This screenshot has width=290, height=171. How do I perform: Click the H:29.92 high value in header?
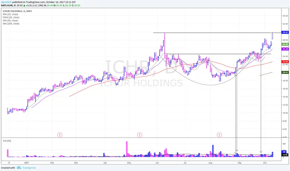click(58, 6)
